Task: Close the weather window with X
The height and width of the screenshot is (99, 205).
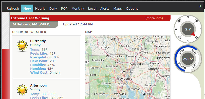Action: 200,6
